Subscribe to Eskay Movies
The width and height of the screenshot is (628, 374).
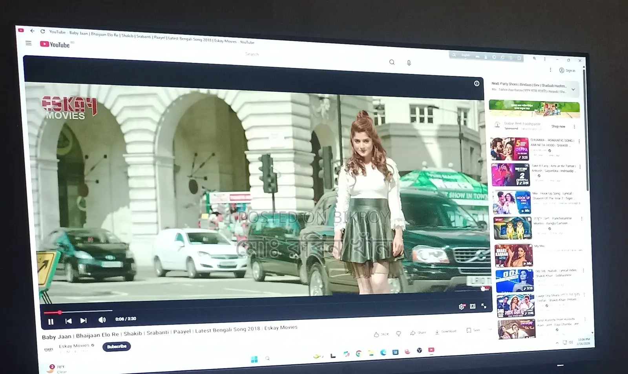click(x=117, y=347)
